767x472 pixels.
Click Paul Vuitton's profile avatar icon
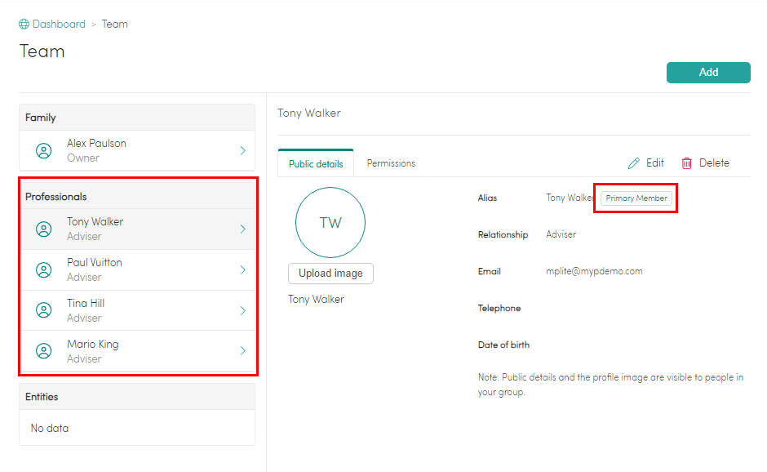(x=44, y=270)
